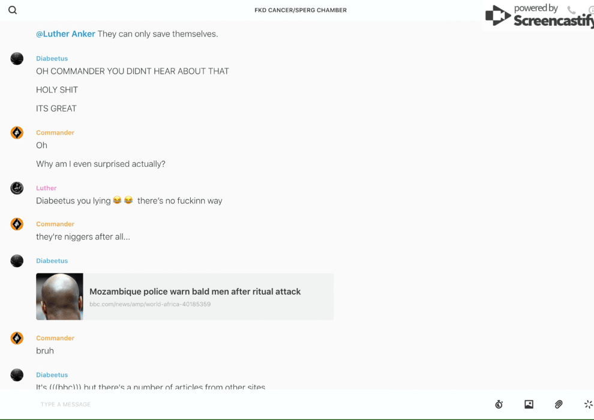The image size is (594, 420).
Task: Click Commander's avatar next to the "Oh" message
Action: (x=17, y=133)
